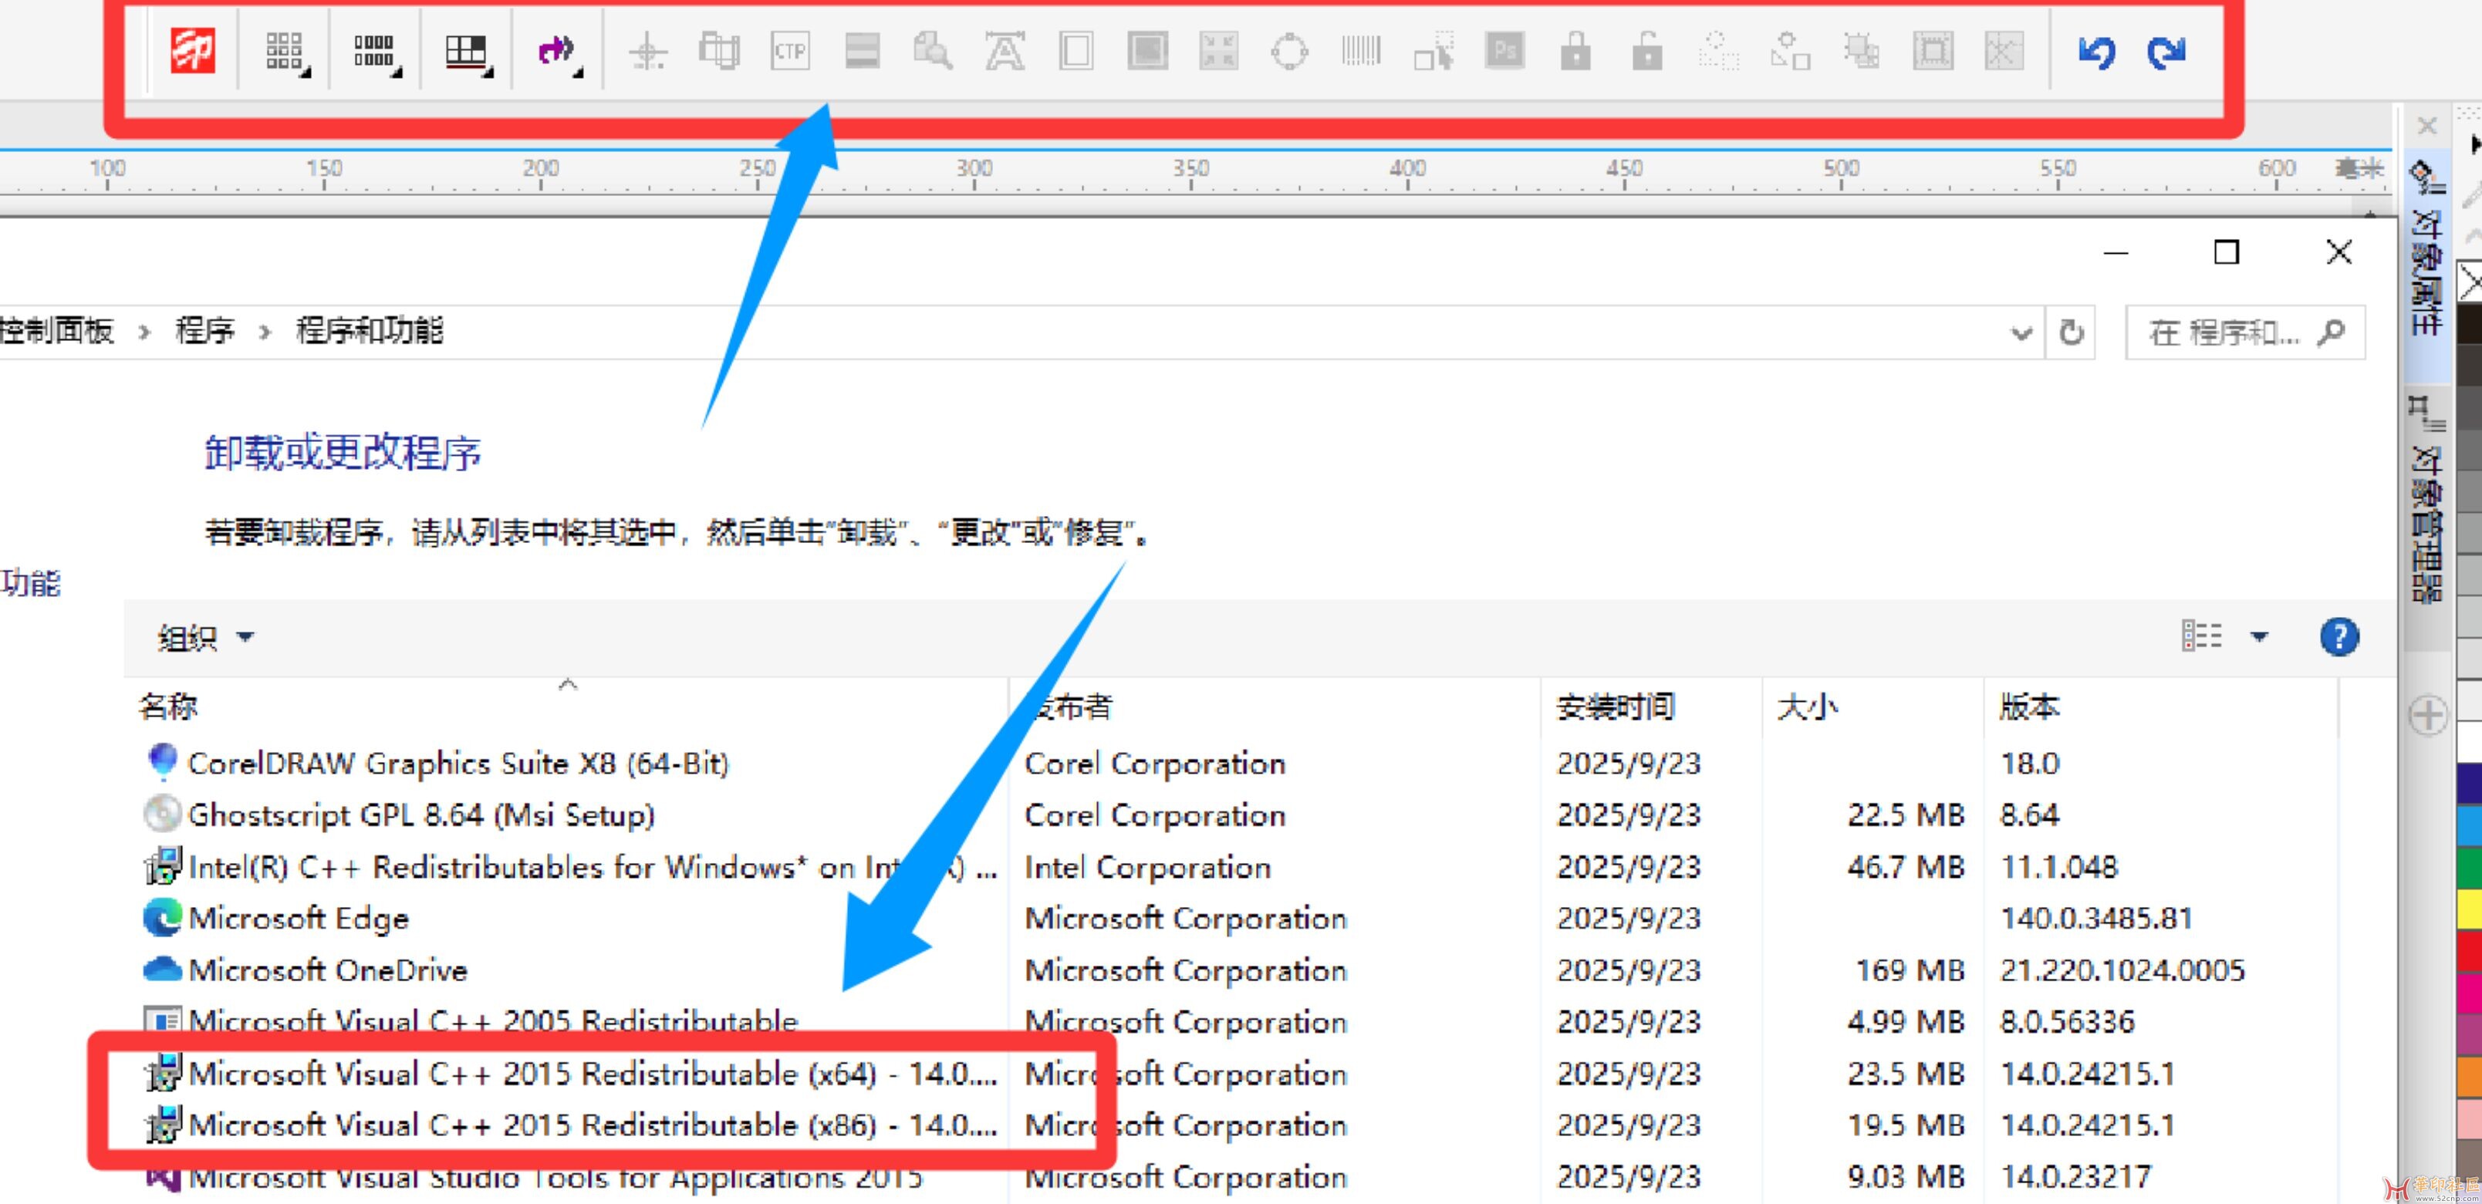Click the 程序 breadcrumb link

(x=204, y=330)
